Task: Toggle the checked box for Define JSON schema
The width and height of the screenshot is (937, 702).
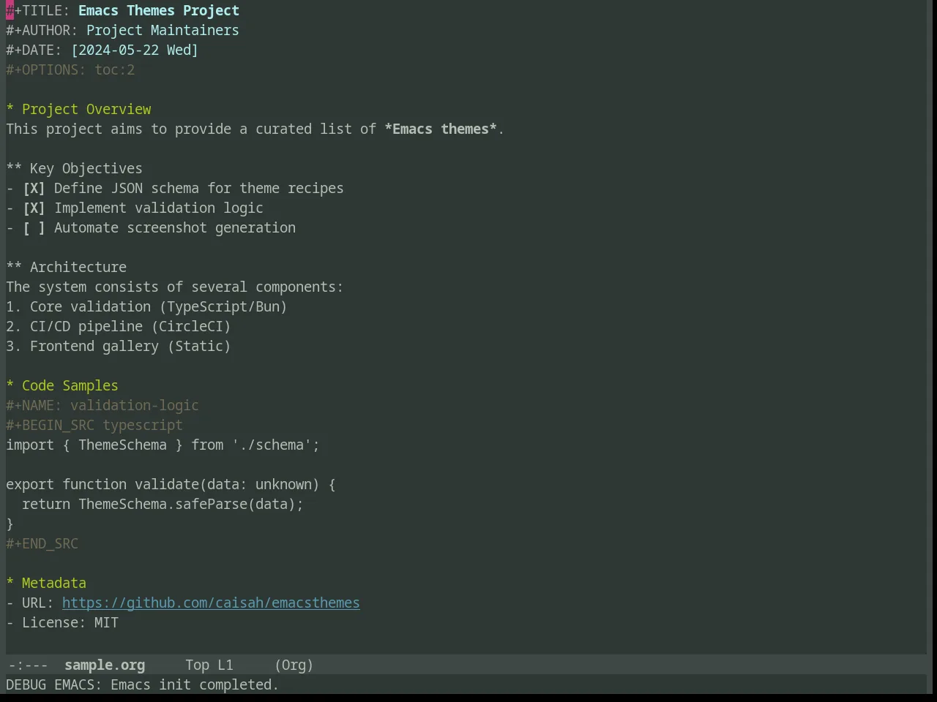Action: [x=34, y=189]
